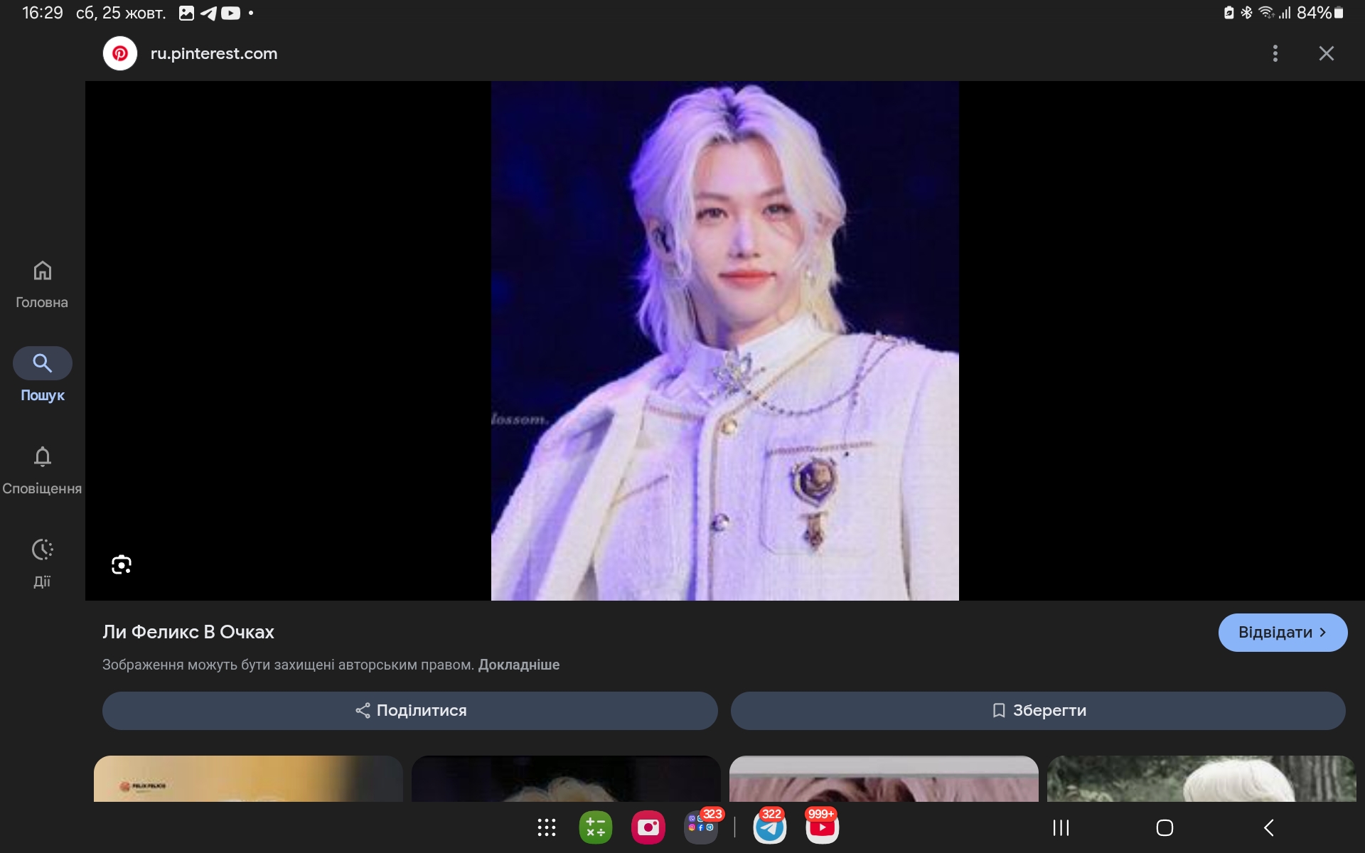
Task: Tap the Android back navigation button
Action: (1269, 827)
